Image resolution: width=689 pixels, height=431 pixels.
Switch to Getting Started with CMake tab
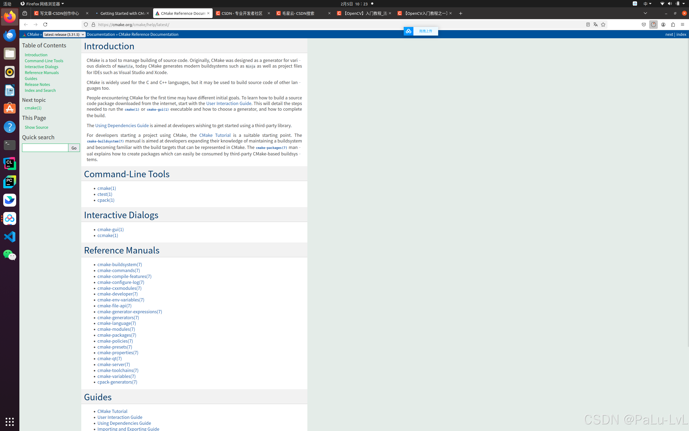pos(122,13)
